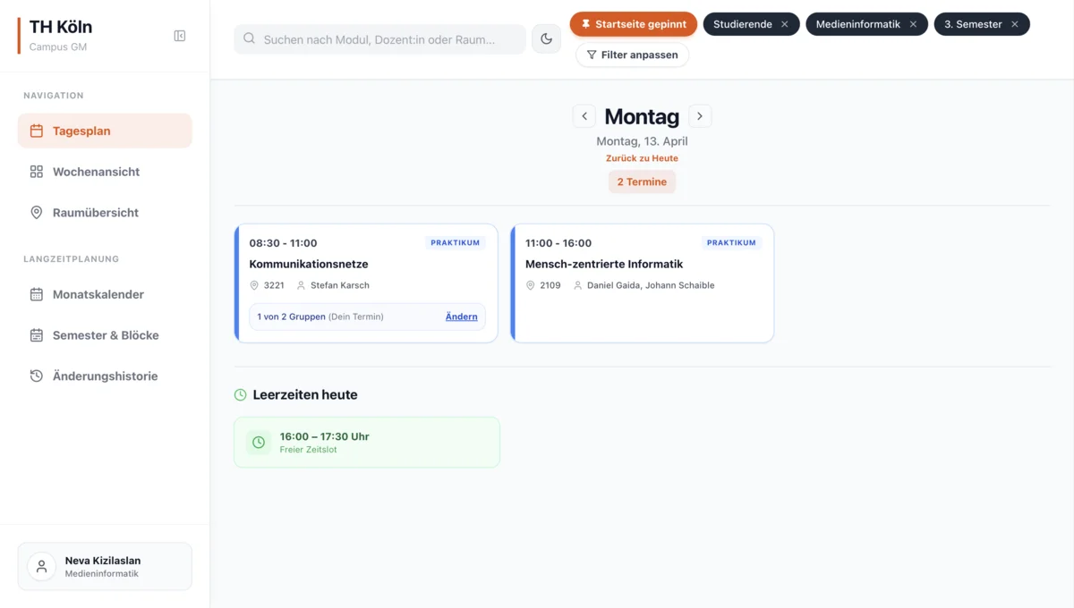Remove the Studierende filter chip
This screenshot has width=1074, height=608.
[x=785, y=24]
